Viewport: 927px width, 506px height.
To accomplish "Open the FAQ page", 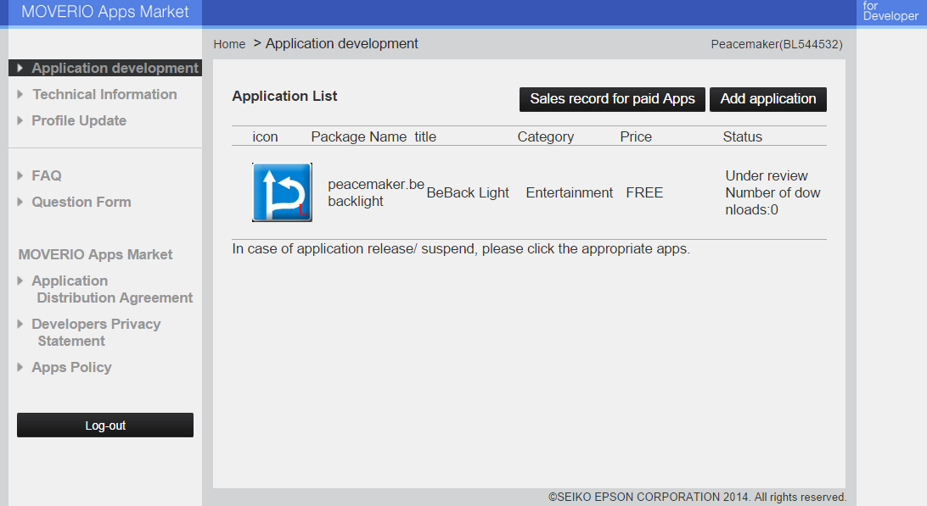I will coord(46,175).
